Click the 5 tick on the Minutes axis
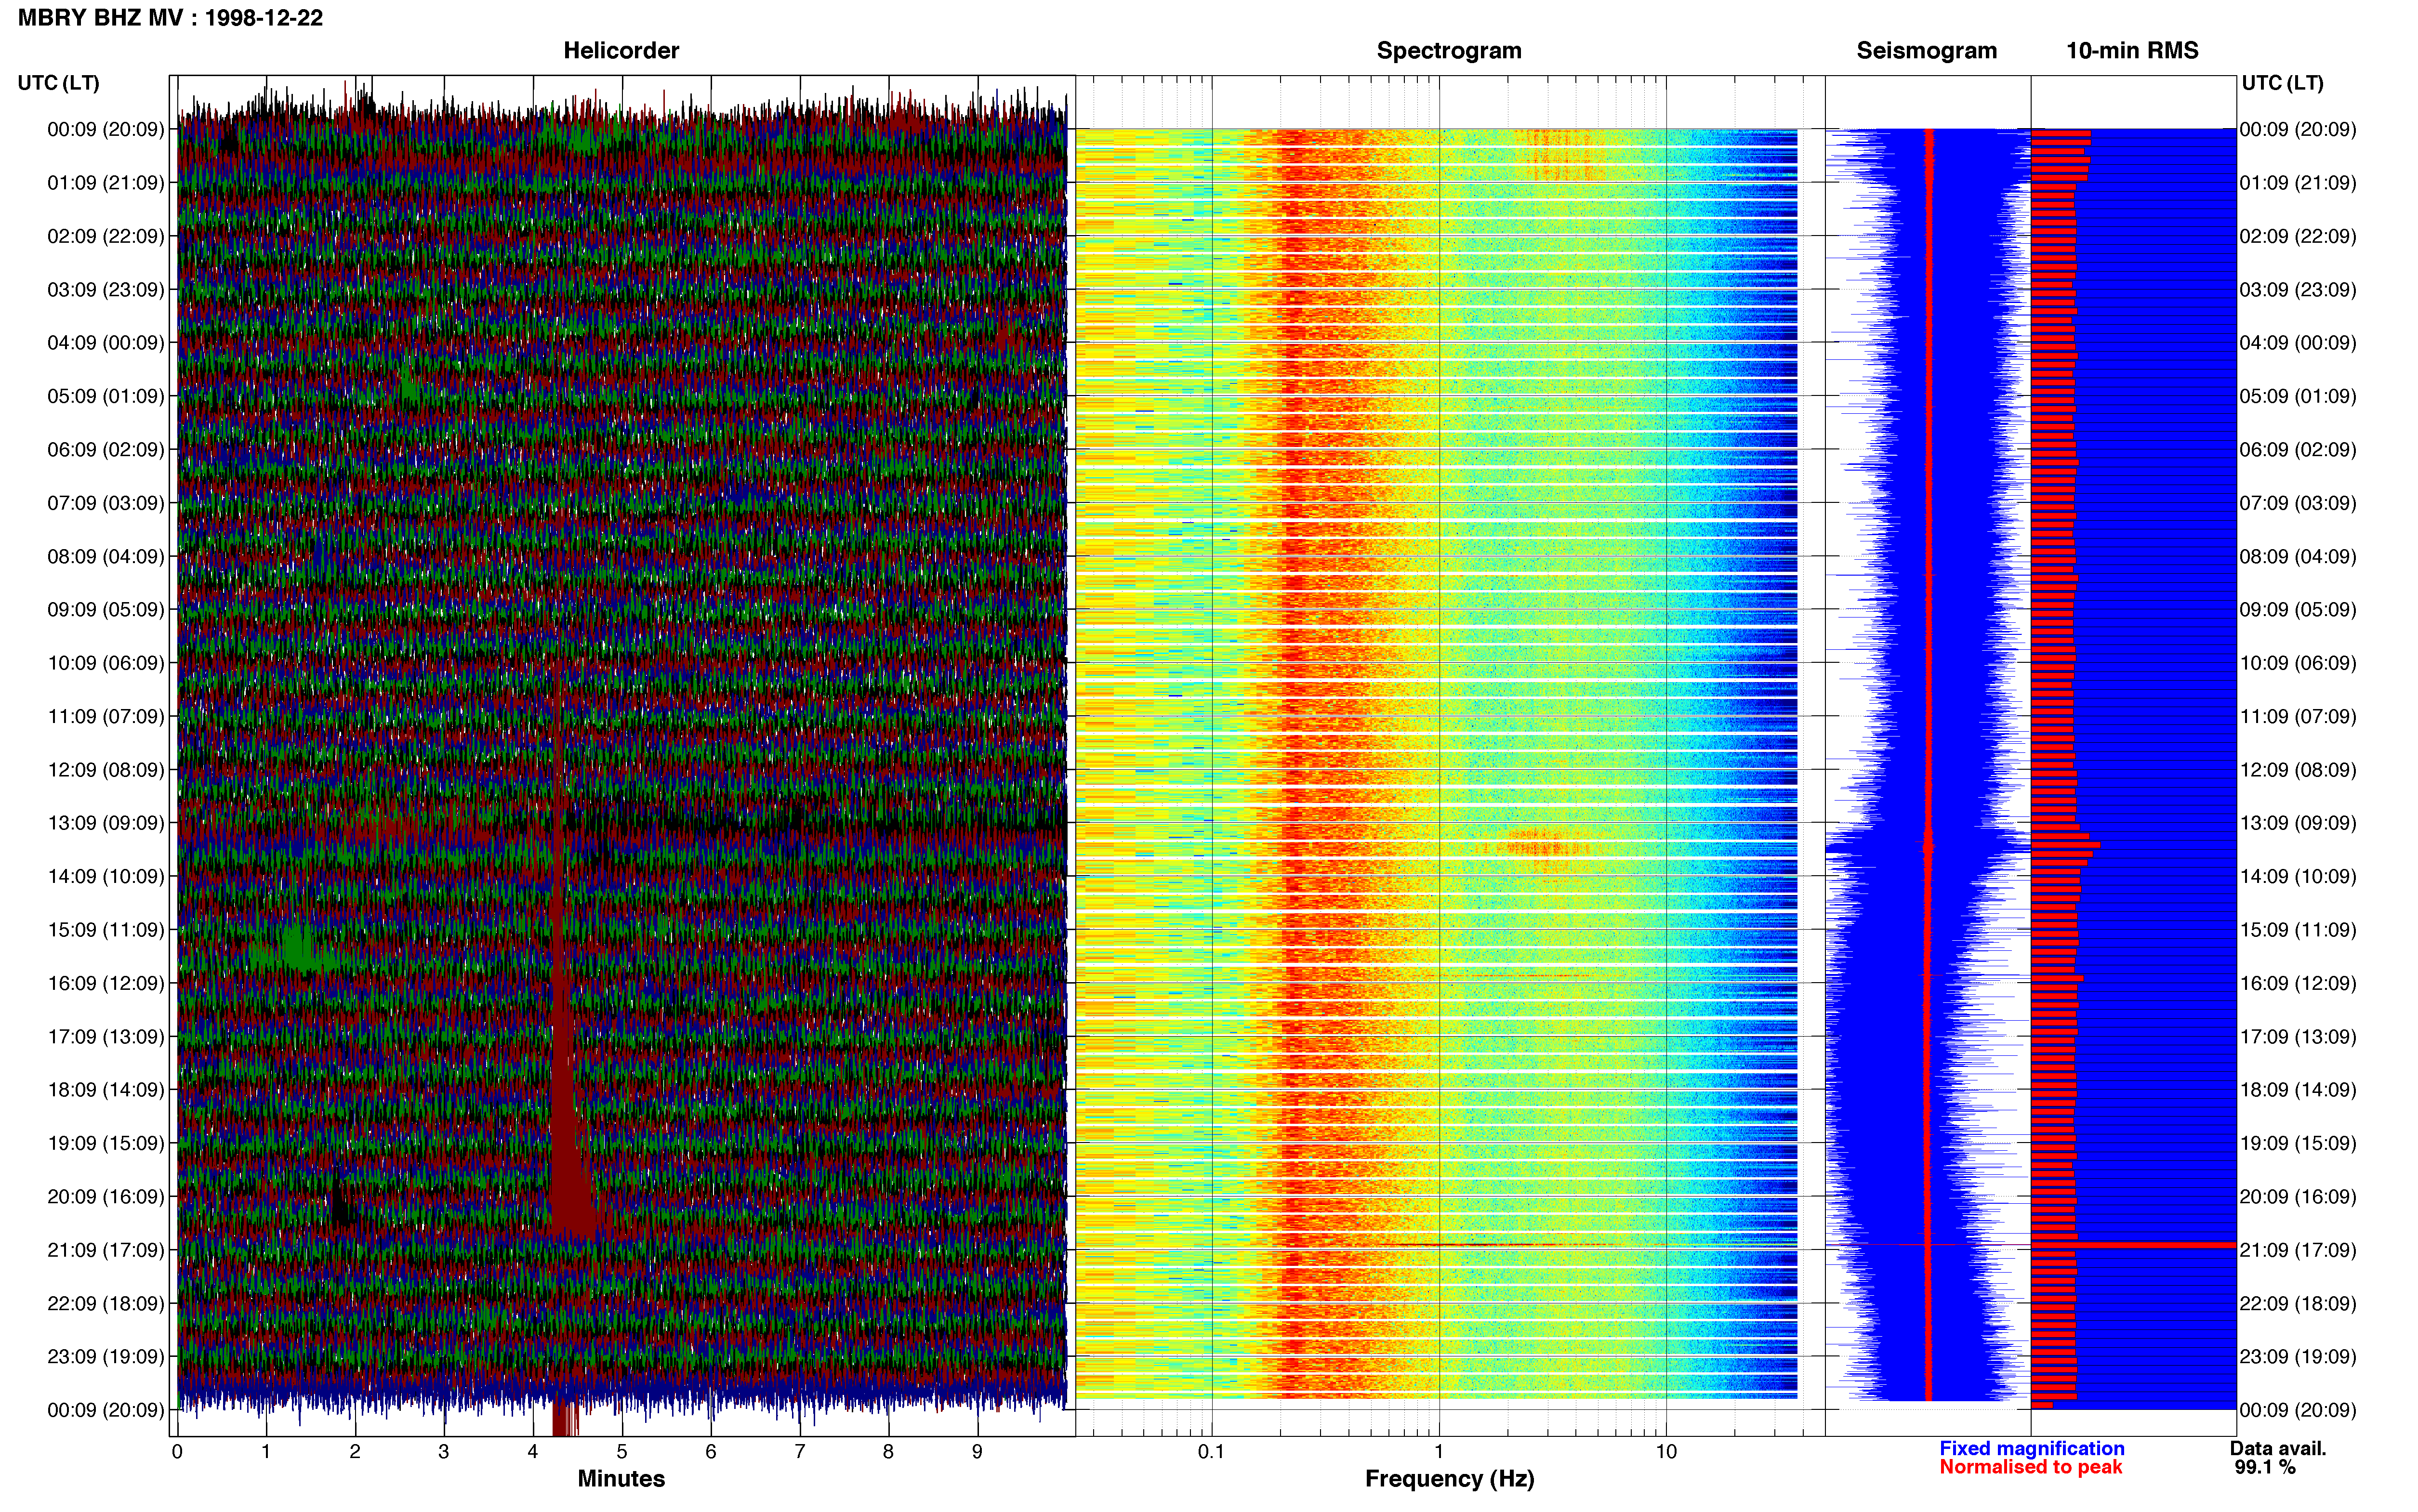Screen dimensions: 2418x1512 click(622, 1452)
